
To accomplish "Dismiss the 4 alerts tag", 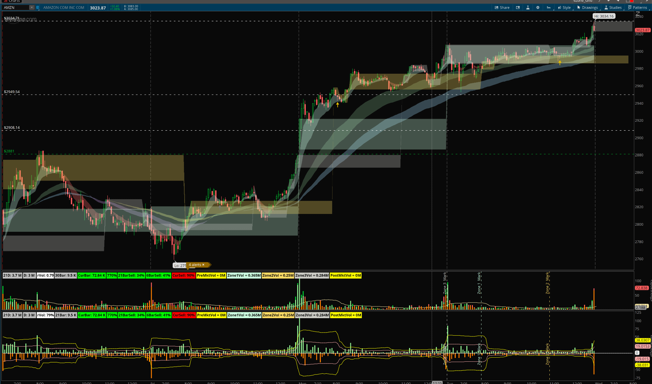I will 203,265.
